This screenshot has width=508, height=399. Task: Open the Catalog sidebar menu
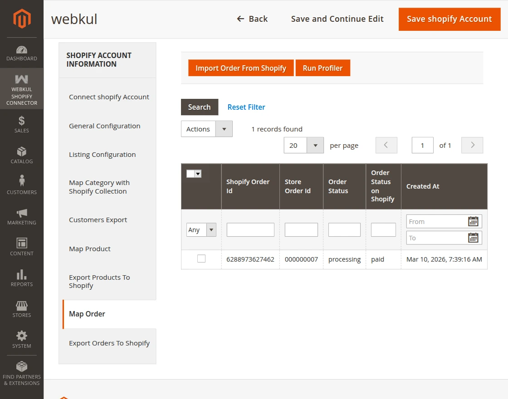22,155
